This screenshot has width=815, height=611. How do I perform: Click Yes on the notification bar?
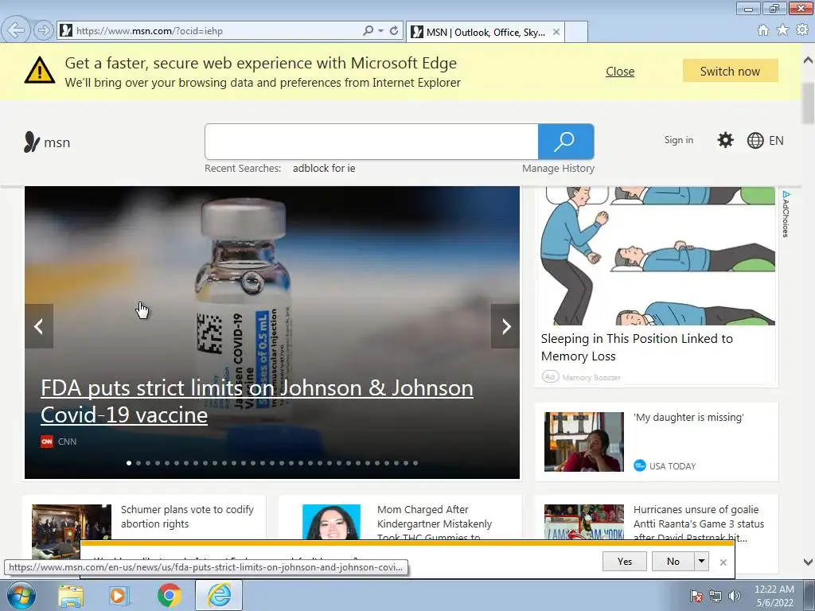[x=625, y=561]
